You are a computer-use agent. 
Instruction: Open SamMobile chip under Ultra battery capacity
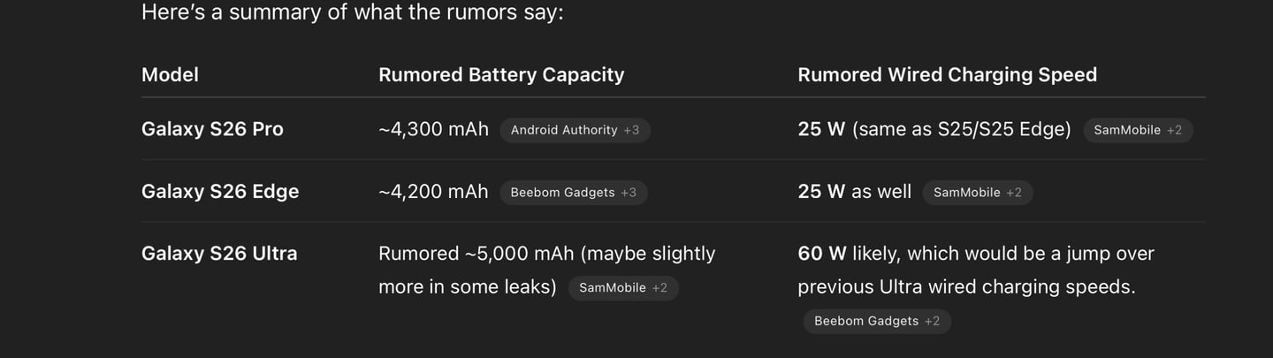pyautogui.click(x=623, y=288)
